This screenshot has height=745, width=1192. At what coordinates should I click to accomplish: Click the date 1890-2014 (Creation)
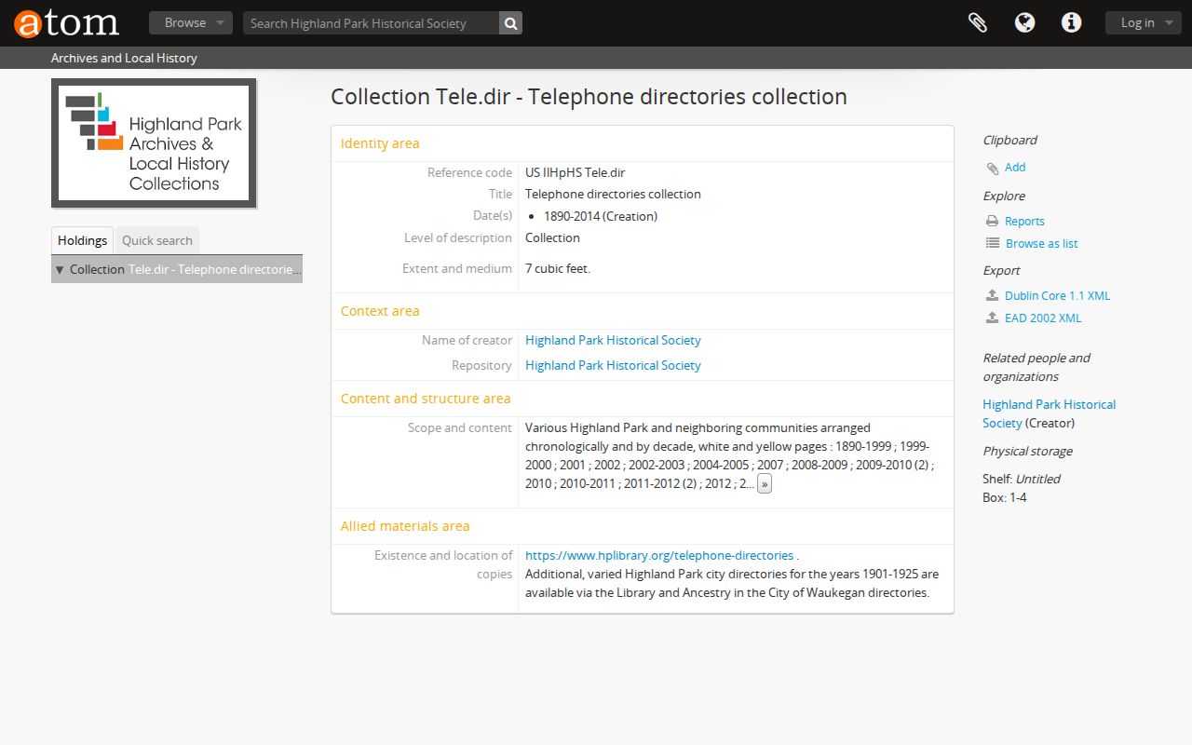click(601, 217)
